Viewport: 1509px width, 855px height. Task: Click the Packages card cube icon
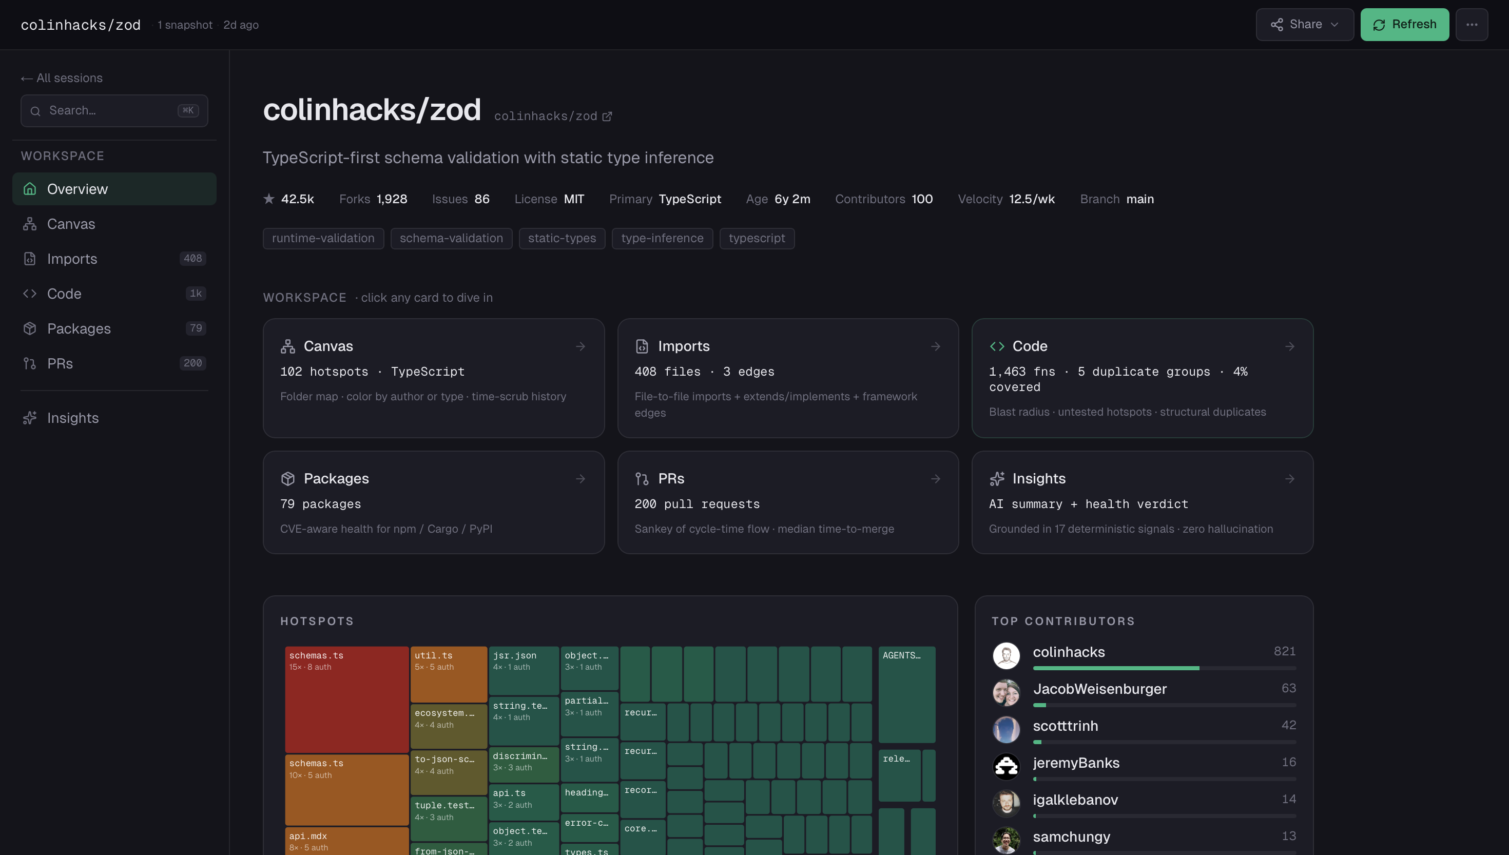(288, 479)
